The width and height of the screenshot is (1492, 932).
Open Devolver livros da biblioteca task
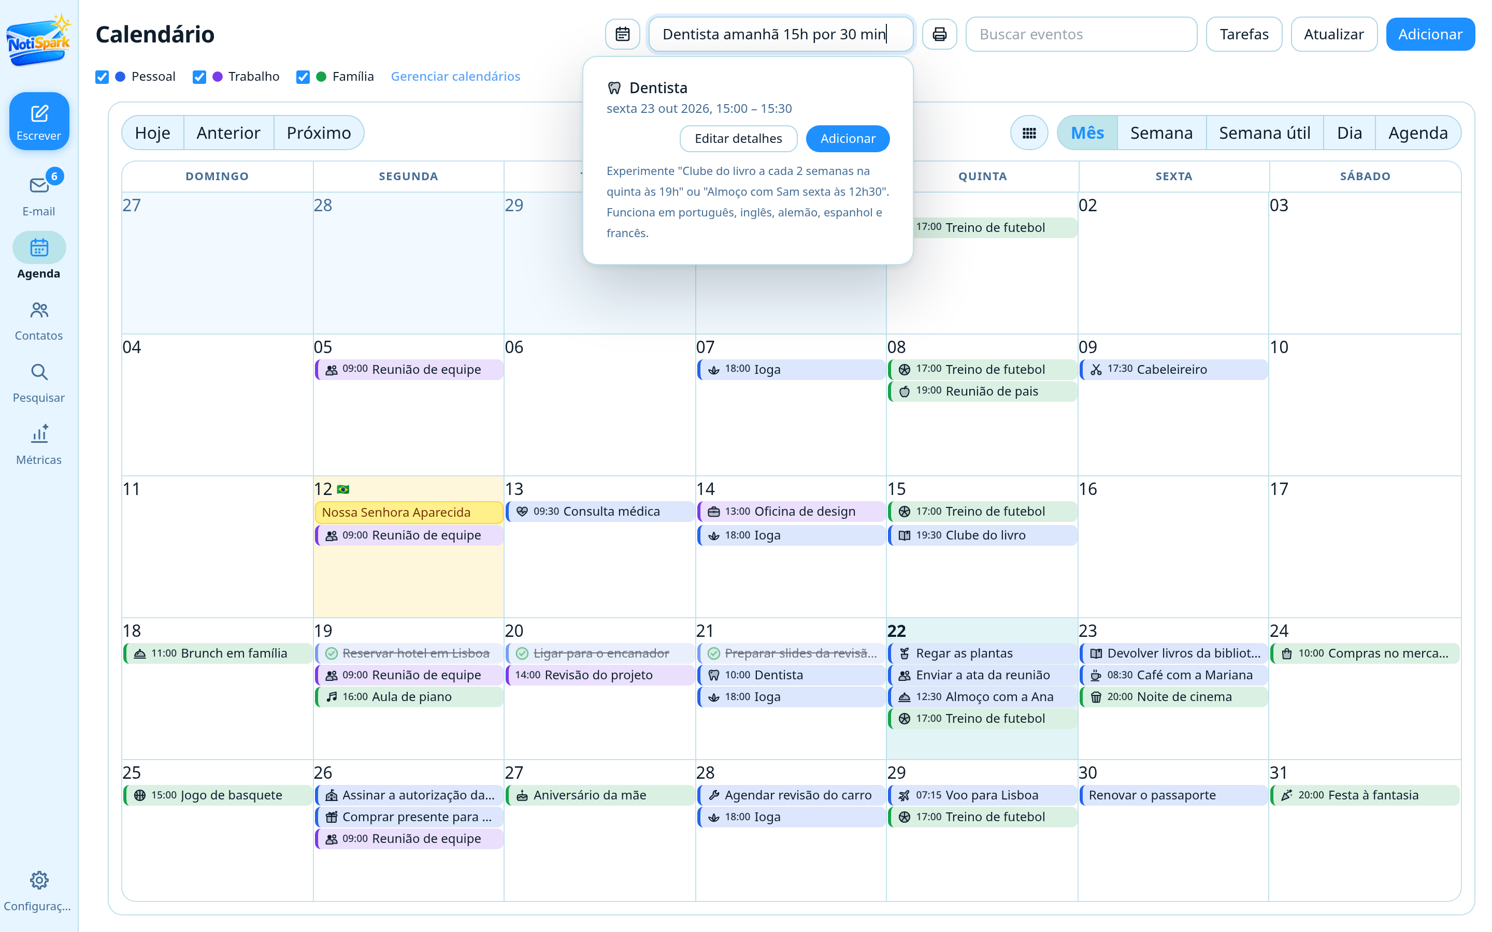point(1173,653)
